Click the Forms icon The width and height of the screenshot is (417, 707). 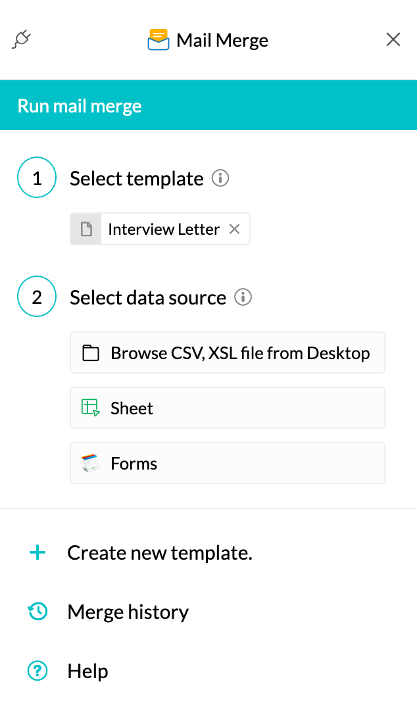click(x=91, y=463)
